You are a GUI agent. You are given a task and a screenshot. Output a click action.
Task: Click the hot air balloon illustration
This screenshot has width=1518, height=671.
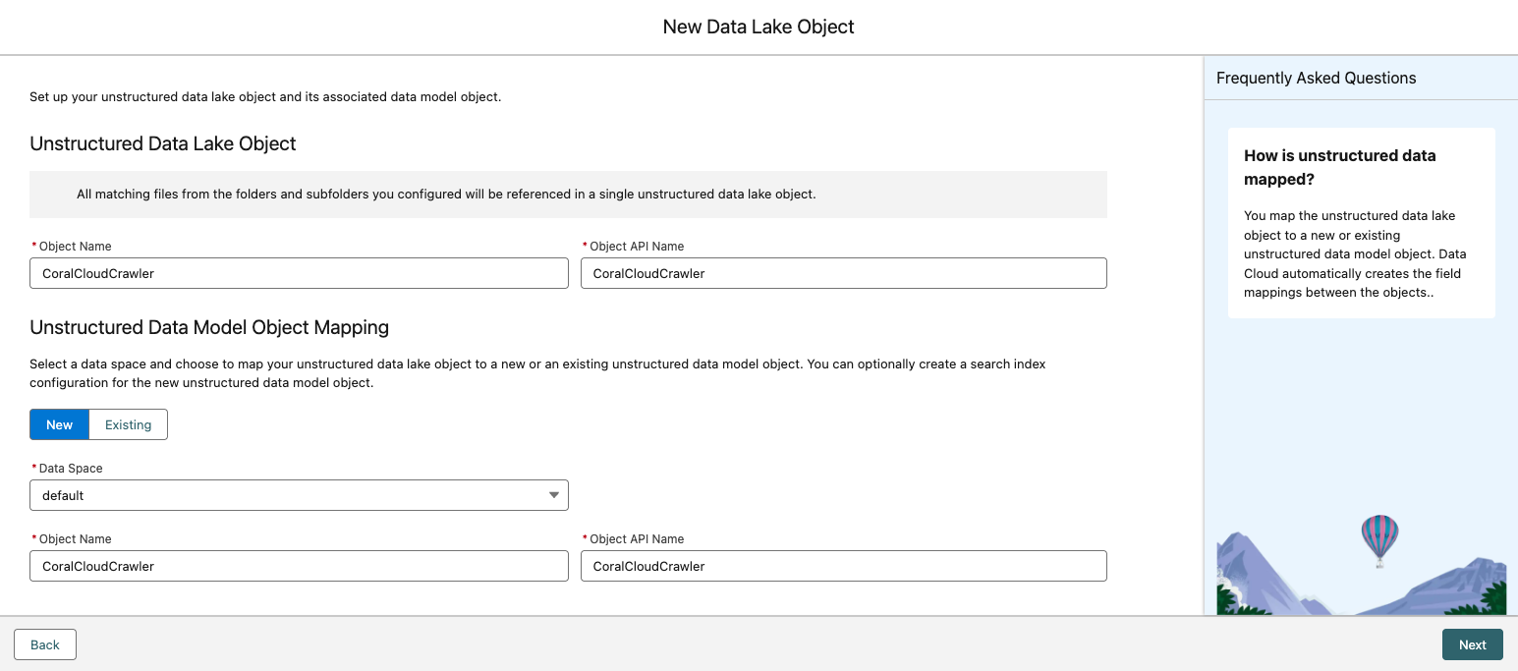click(1379, 538)
